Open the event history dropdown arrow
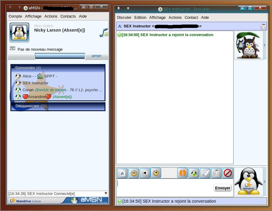Viewport: 272px width, 211px height. click(106, 193)
